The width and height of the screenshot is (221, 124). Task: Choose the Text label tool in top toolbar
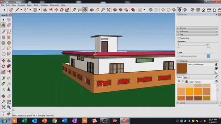(x=80, y=10)
